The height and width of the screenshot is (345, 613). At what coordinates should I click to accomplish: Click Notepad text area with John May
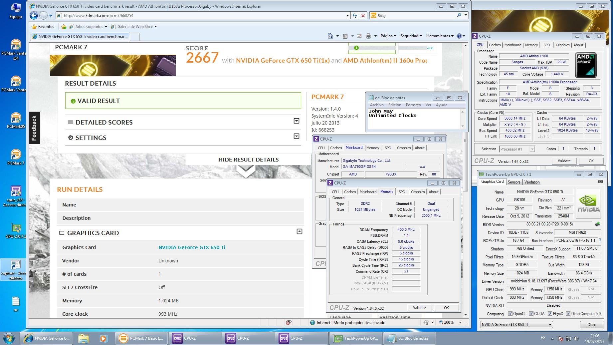coord(414,118)
